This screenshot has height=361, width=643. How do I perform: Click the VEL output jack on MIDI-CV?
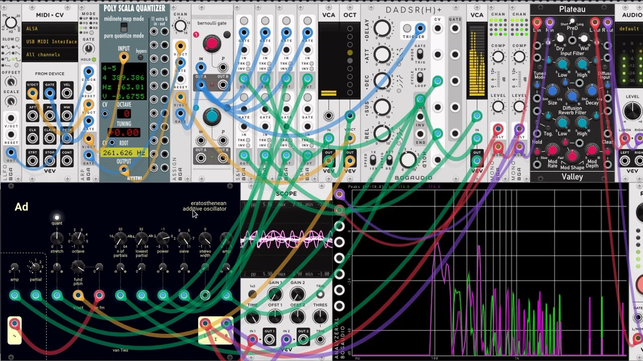67,94
